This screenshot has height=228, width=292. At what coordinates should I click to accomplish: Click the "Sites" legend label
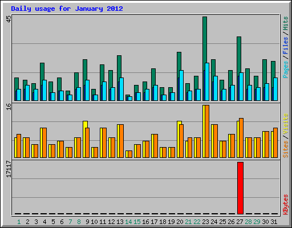[x=285, y=149]
